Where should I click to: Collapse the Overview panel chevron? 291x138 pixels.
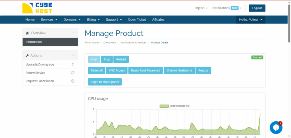tap(73, 33)
